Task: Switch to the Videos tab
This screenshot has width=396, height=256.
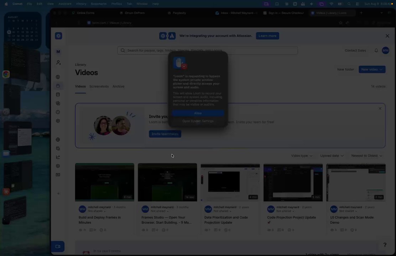Action: 80,86
